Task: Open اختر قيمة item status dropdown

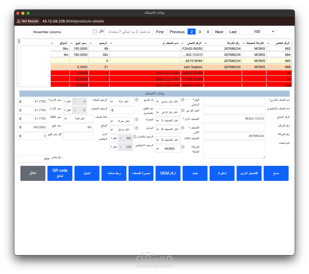Action: pos(78,119)
